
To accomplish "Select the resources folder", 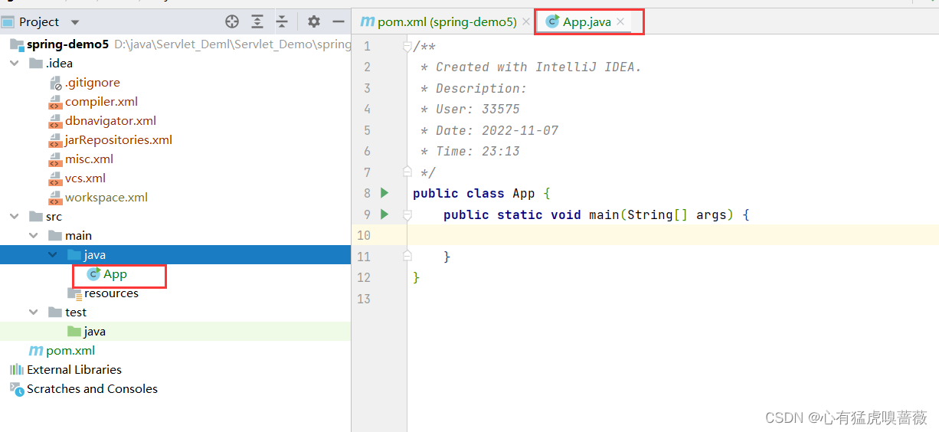I will point(111,293).
